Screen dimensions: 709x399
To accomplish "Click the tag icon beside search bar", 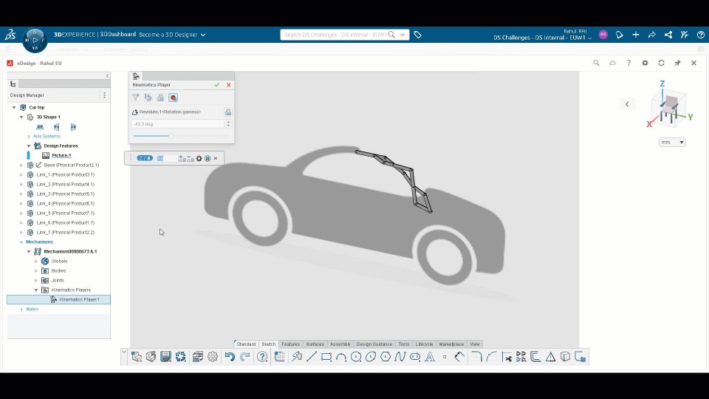I will [417, 35].
